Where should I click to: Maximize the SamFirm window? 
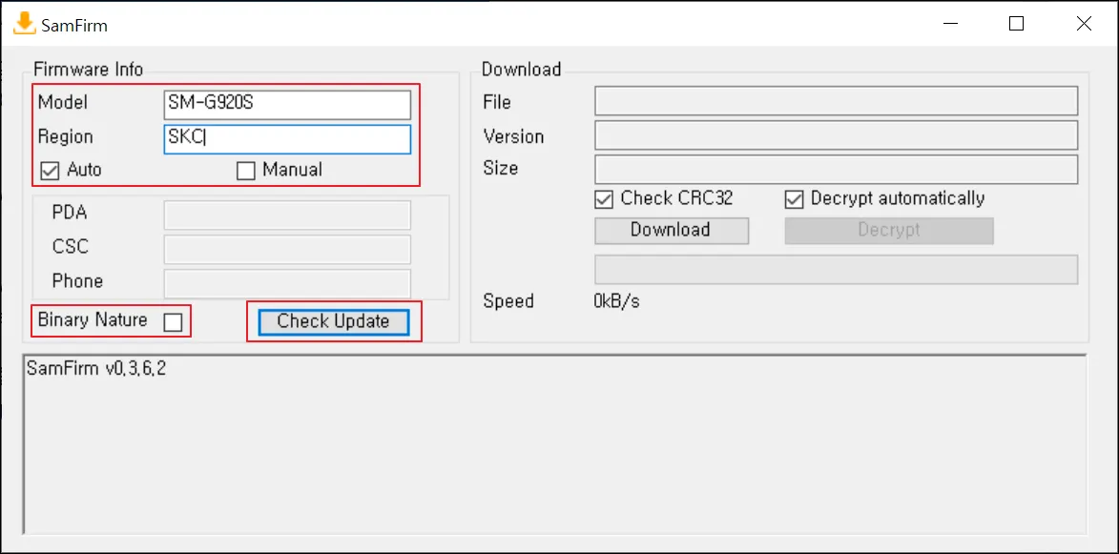pos(1016,24)
